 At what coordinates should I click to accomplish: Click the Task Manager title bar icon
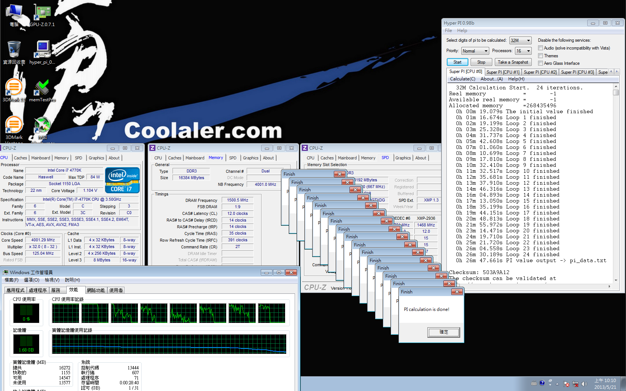[x=6, y=273]
